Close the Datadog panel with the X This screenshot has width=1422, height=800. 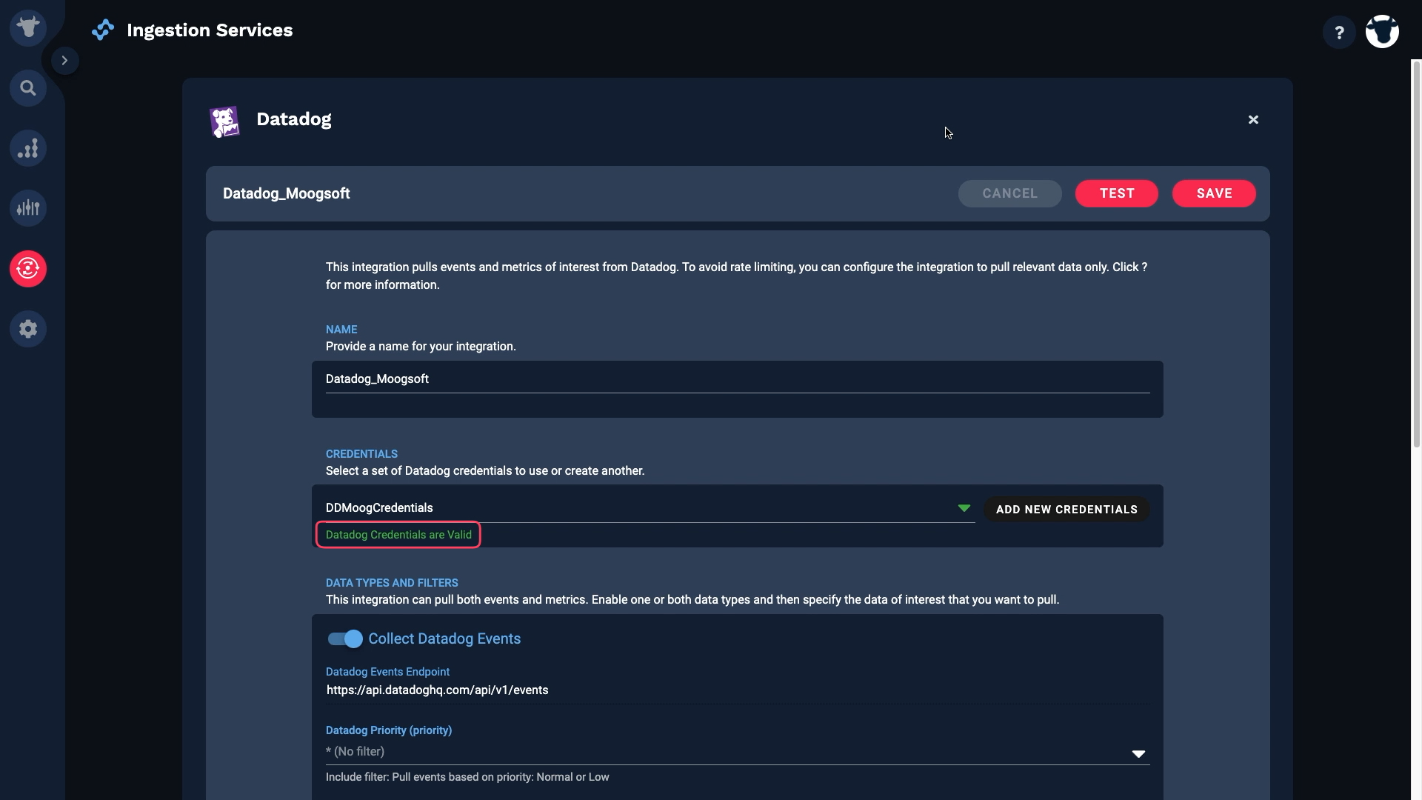[x=1253, y=119]
